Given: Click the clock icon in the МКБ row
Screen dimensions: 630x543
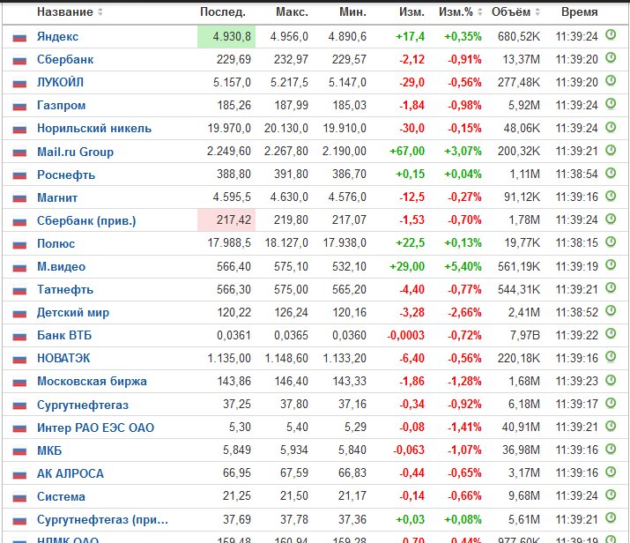Looking at the screenshot, I should [x=611, y=448].
